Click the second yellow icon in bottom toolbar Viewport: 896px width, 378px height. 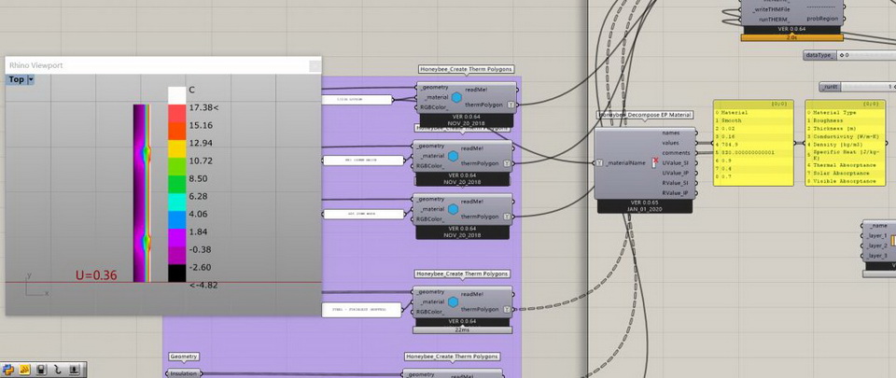point(24,370)
